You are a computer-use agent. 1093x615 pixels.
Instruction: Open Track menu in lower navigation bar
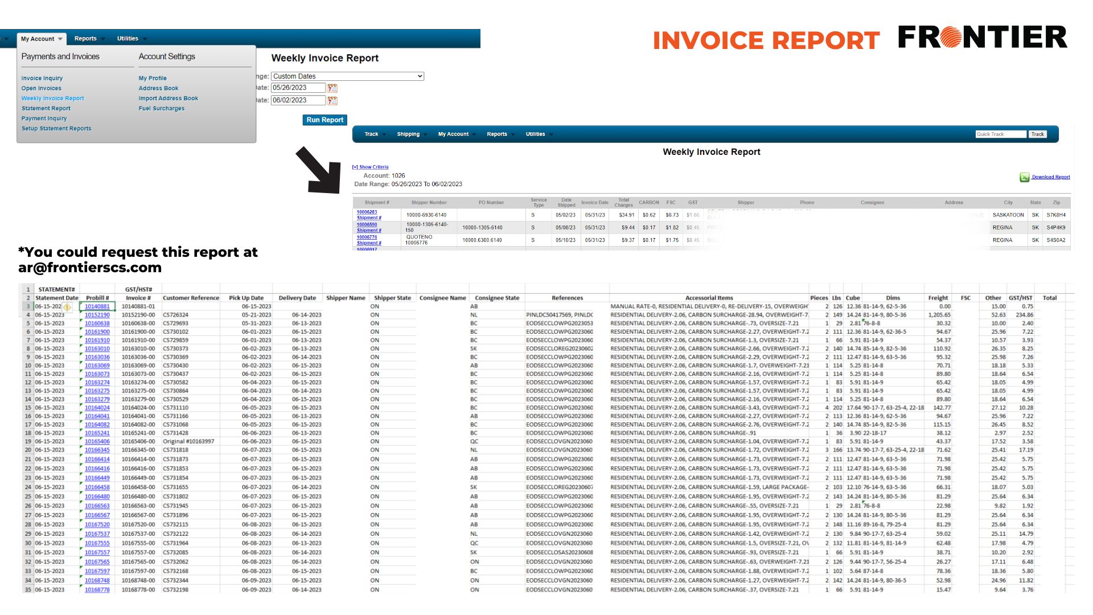coord(371,134)
